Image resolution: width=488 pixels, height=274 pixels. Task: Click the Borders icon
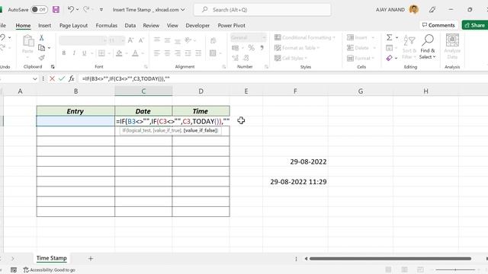[x=101, y=53]
